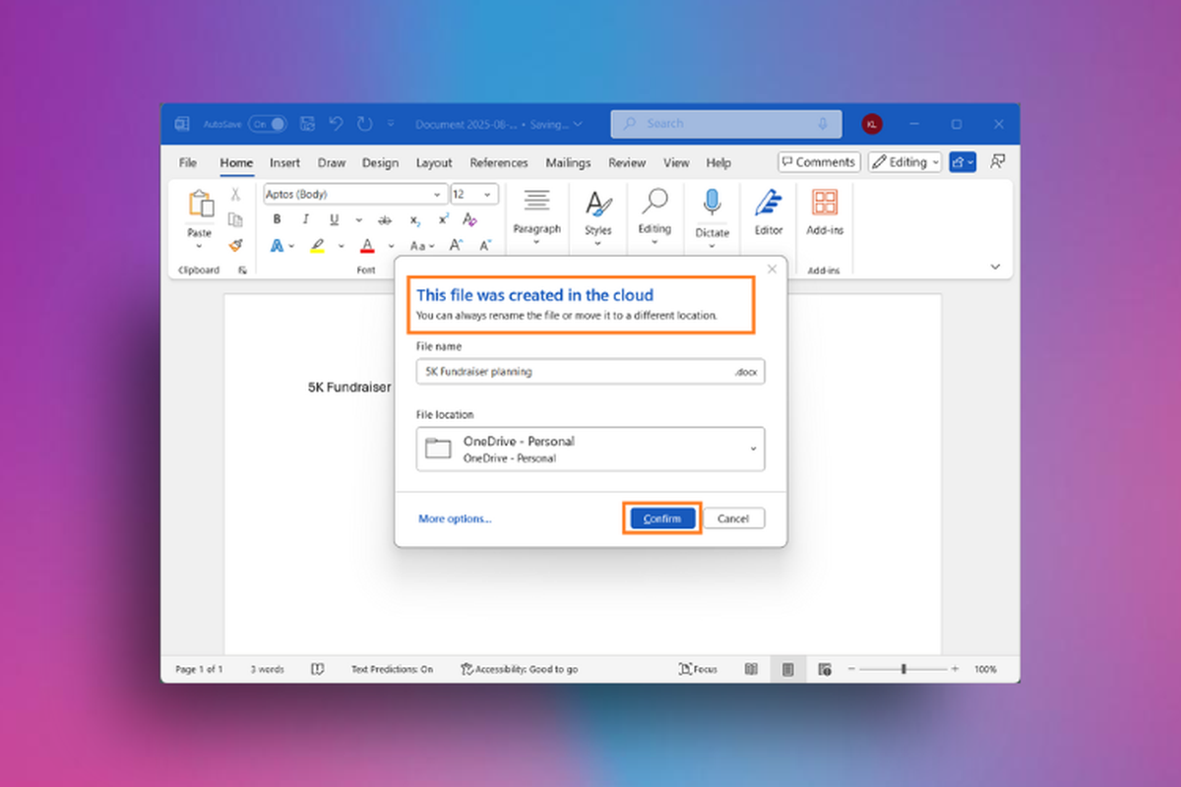Image resolution: width=1181 pixels, height=787 pixels.
Task: Apply the text highlight color marker
Action: click(317, 245)
